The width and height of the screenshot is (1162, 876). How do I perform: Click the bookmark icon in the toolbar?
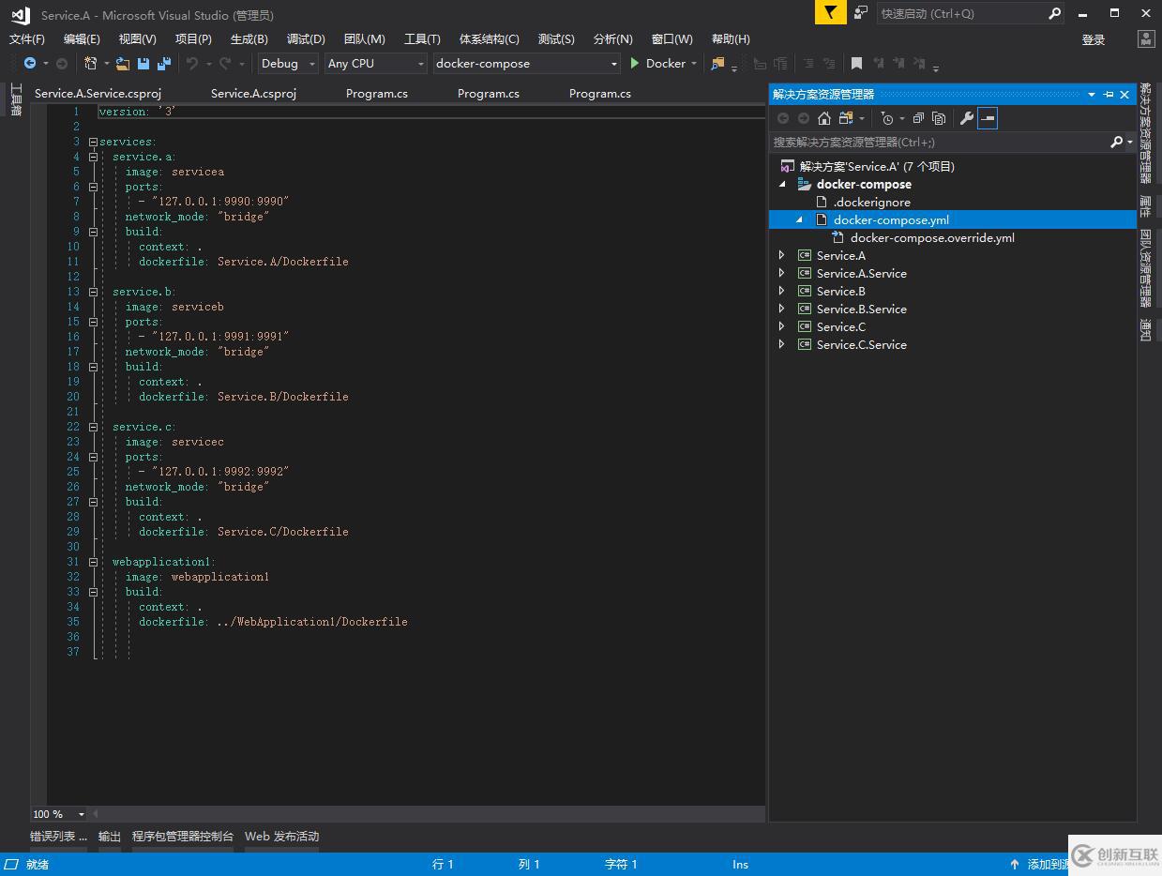(856, 64)
